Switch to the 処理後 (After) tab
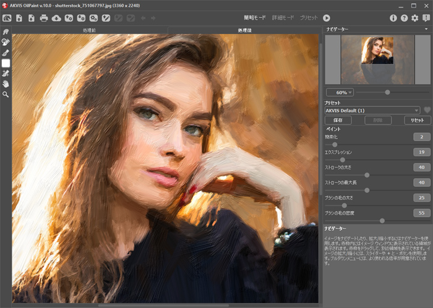433x308 pixels. [x=245, y=30]
